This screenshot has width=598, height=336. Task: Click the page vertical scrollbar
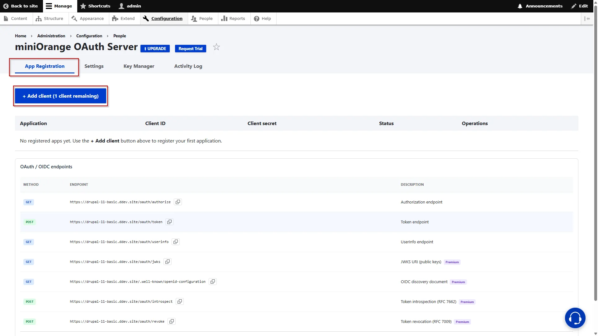point(596,152)
